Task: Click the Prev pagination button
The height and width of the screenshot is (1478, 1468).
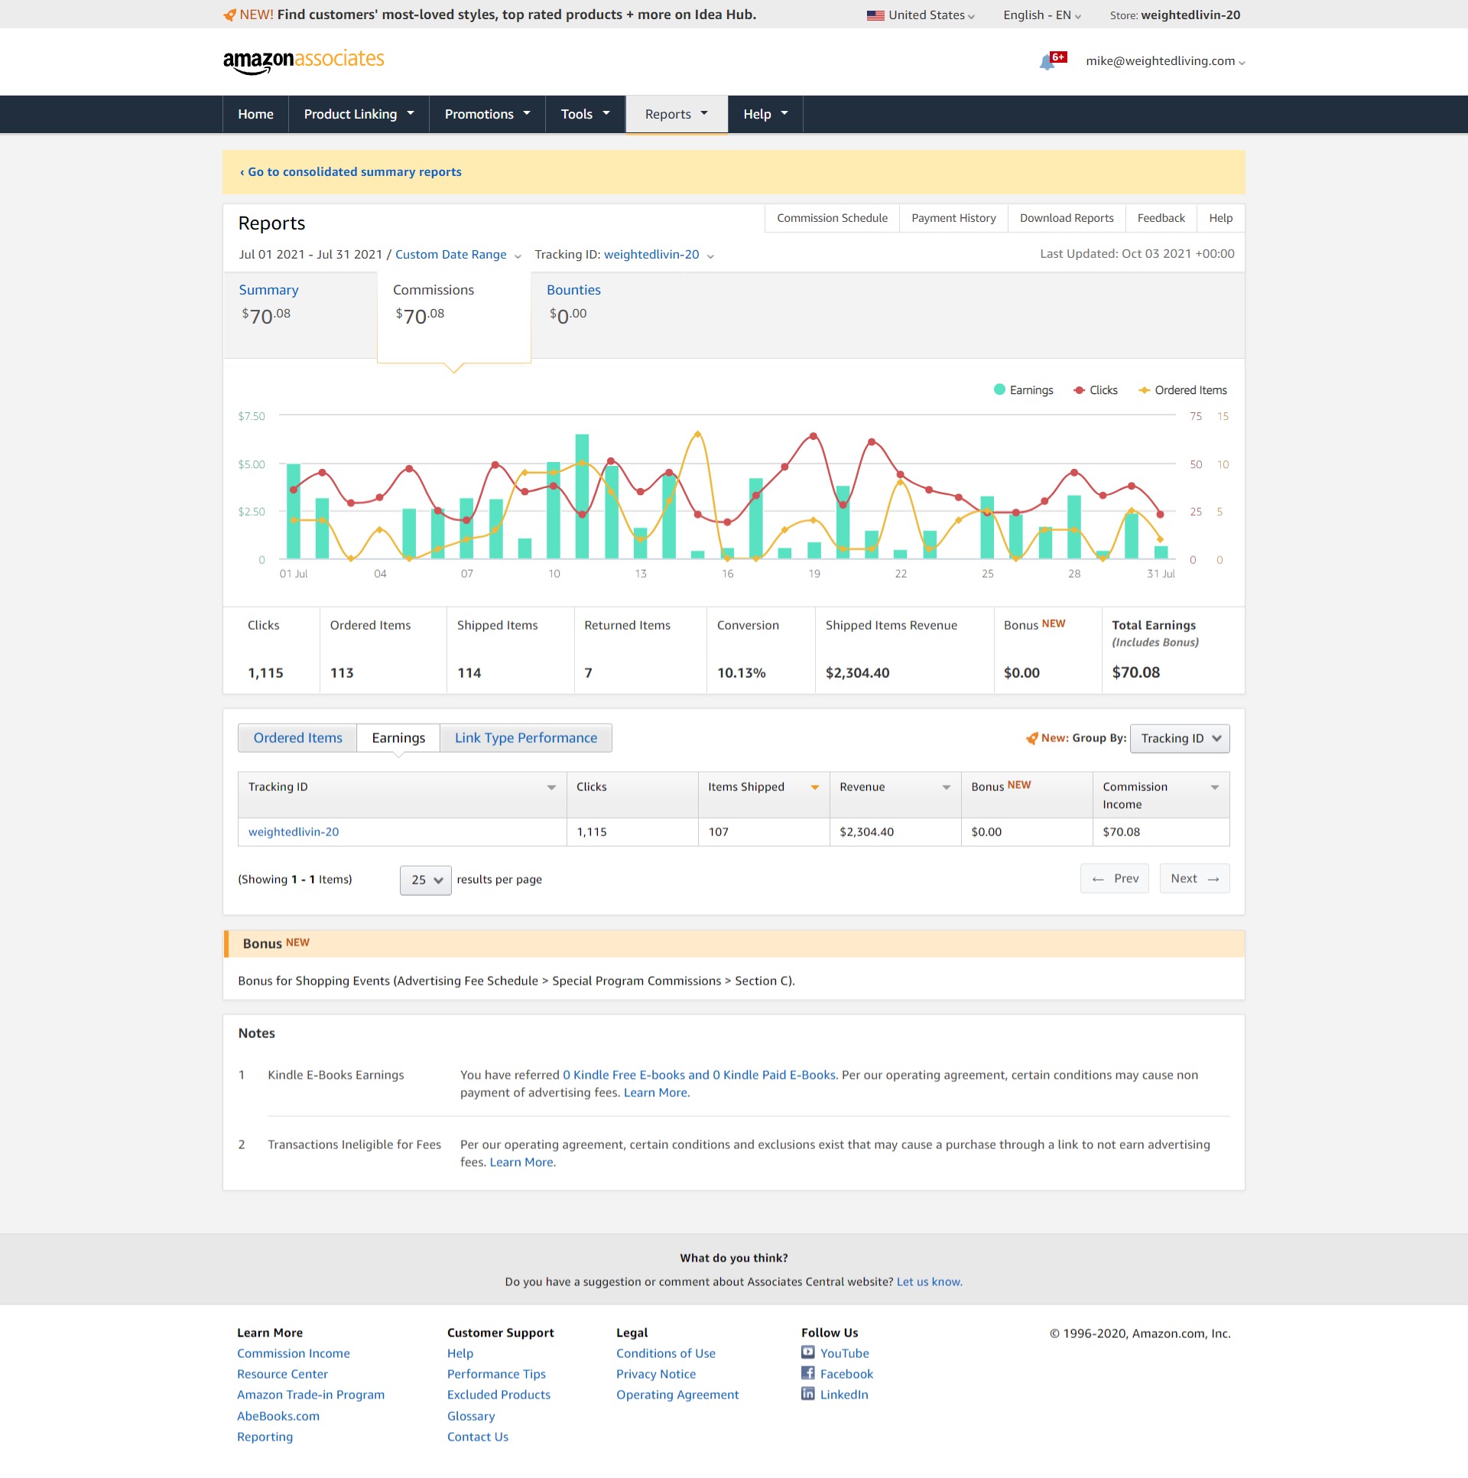Action: pos(1115,879)
